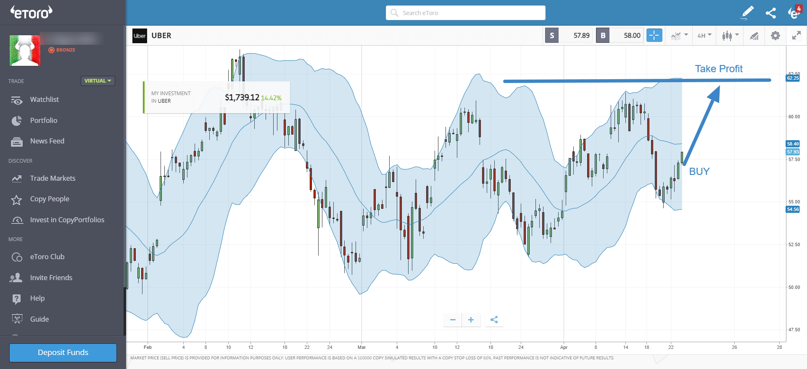Click the S sell button

552,36
